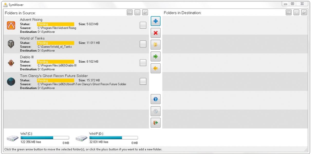Click the Diablo III game icon

[x=11, y=63]
